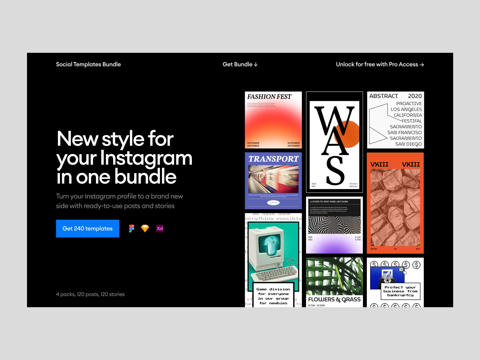Open the Flowers & Grass template thumbnail

(x=334, y=282)
